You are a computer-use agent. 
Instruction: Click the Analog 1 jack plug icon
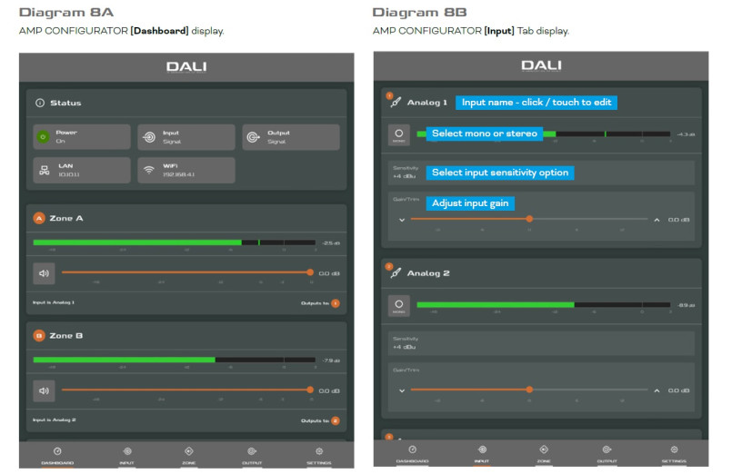point(396,102)
